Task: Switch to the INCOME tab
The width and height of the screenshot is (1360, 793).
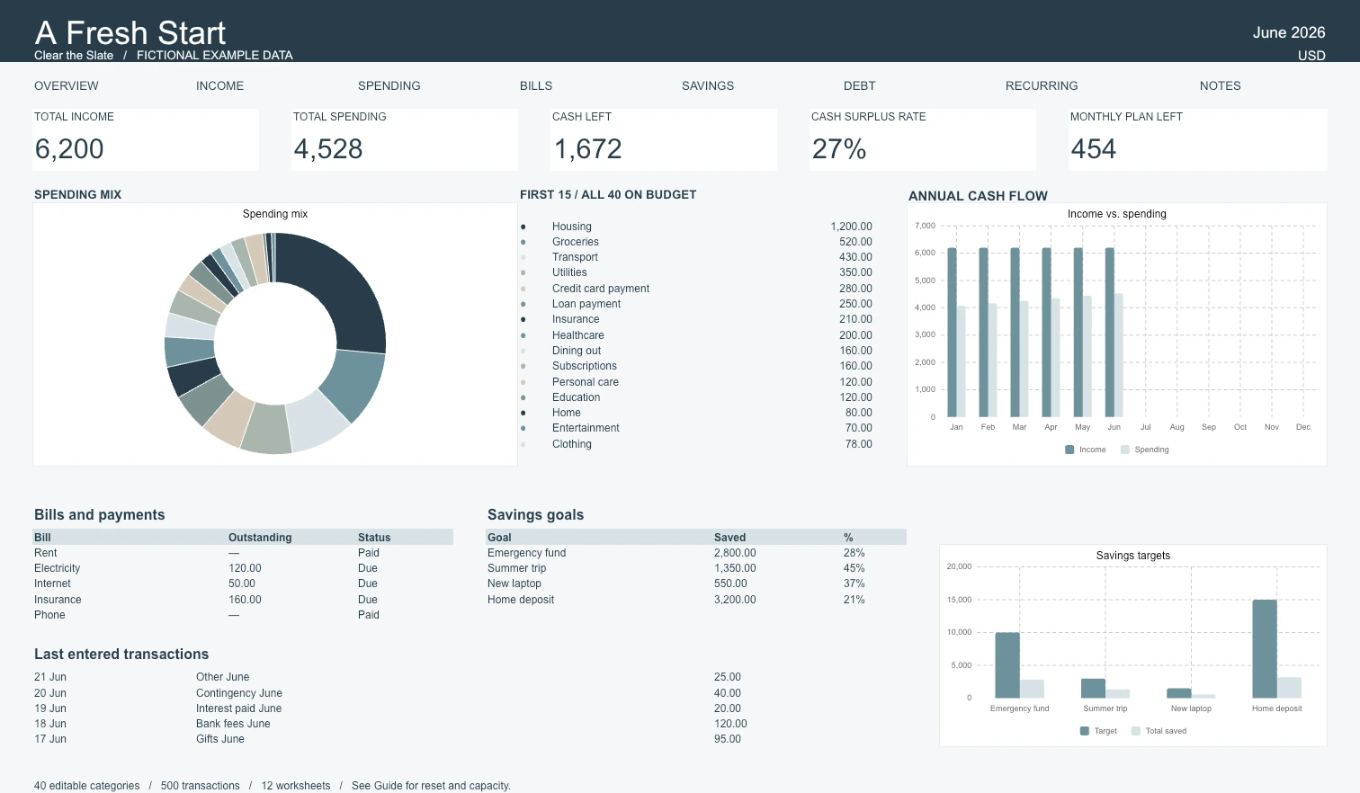Action: 219,86
